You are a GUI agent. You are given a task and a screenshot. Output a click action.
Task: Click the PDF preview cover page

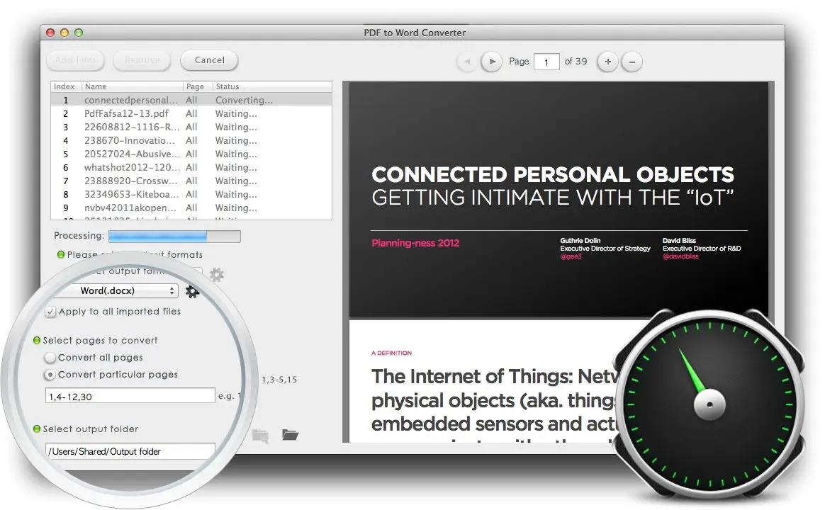click(x=559, y=200)
